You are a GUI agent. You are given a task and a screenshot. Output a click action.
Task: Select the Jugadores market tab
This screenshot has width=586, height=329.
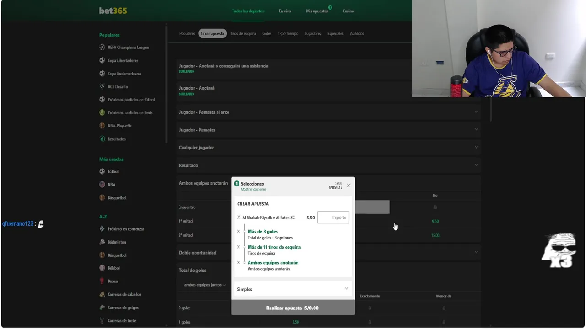pyautogui.click(x=313, y=33)
